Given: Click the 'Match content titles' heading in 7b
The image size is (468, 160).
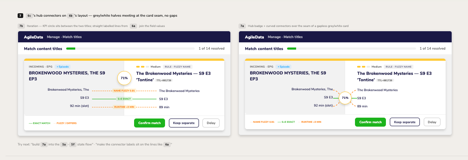Looking at the screenshot, I should [x=43, y=49].
